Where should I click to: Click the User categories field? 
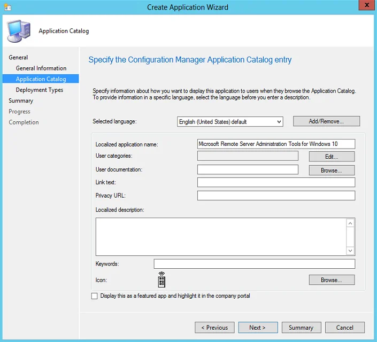pos(248,156)
